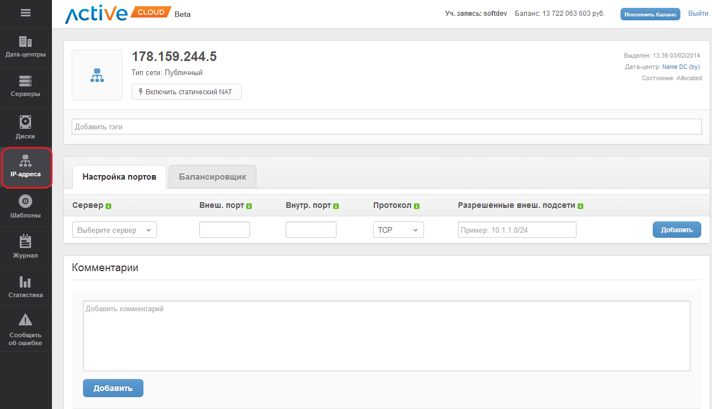Go to Серверы section

25,87
